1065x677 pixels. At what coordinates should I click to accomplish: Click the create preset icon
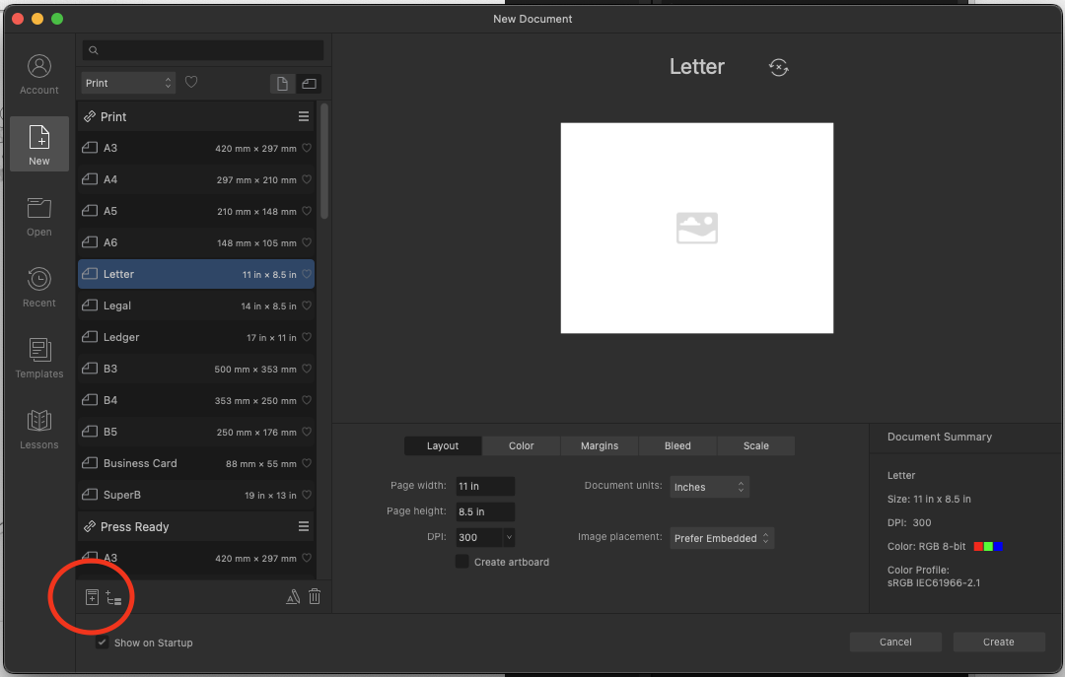(92, 596)
